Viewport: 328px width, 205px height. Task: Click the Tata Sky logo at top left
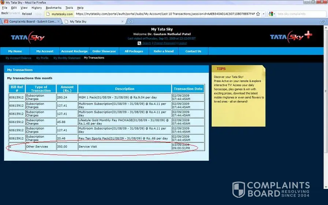tap(27, 37)
